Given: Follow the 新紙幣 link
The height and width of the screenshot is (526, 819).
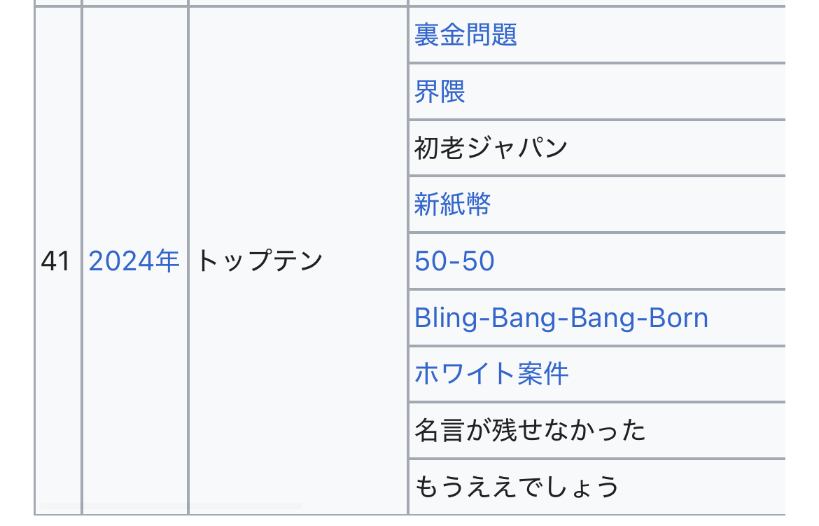Looking at the screenshot, I should click(452, 204).
